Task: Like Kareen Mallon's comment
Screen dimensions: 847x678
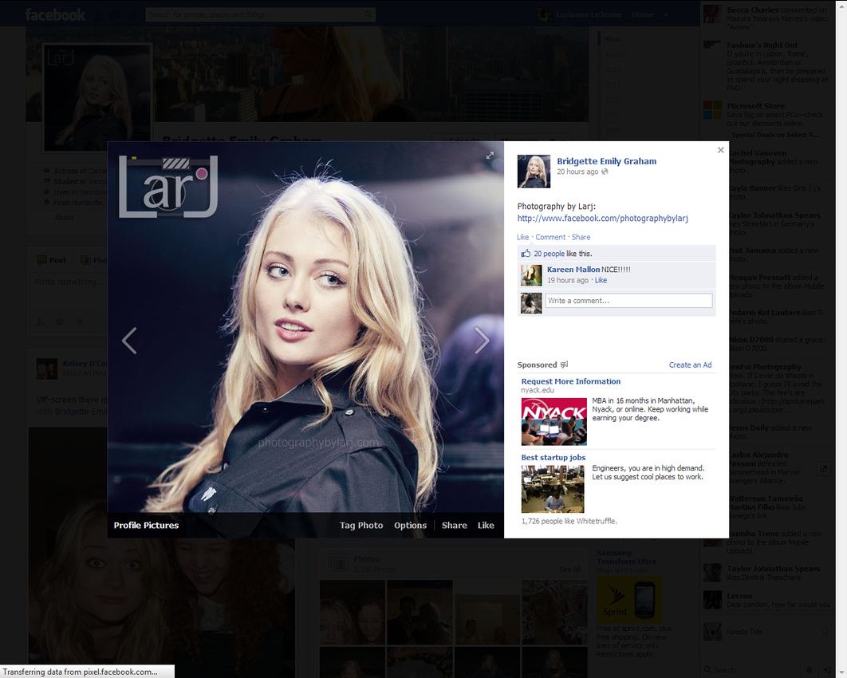Action: (x=601, y=281)
